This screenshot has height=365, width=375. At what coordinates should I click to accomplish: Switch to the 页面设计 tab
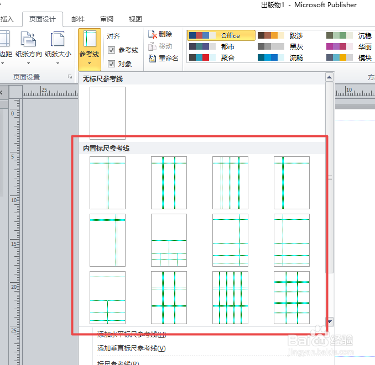click(x=43, y=19)
